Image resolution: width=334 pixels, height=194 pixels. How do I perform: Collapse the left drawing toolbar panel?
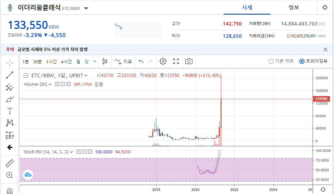point(18,181)
